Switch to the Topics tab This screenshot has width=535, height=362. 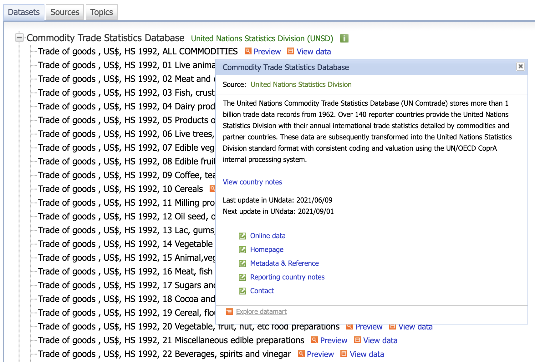pyautogui.click(x=101, y=12)
